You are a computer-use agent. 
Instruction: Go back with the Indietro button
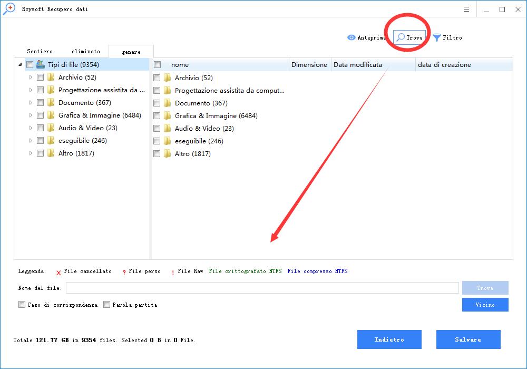[x=389, y=340]
